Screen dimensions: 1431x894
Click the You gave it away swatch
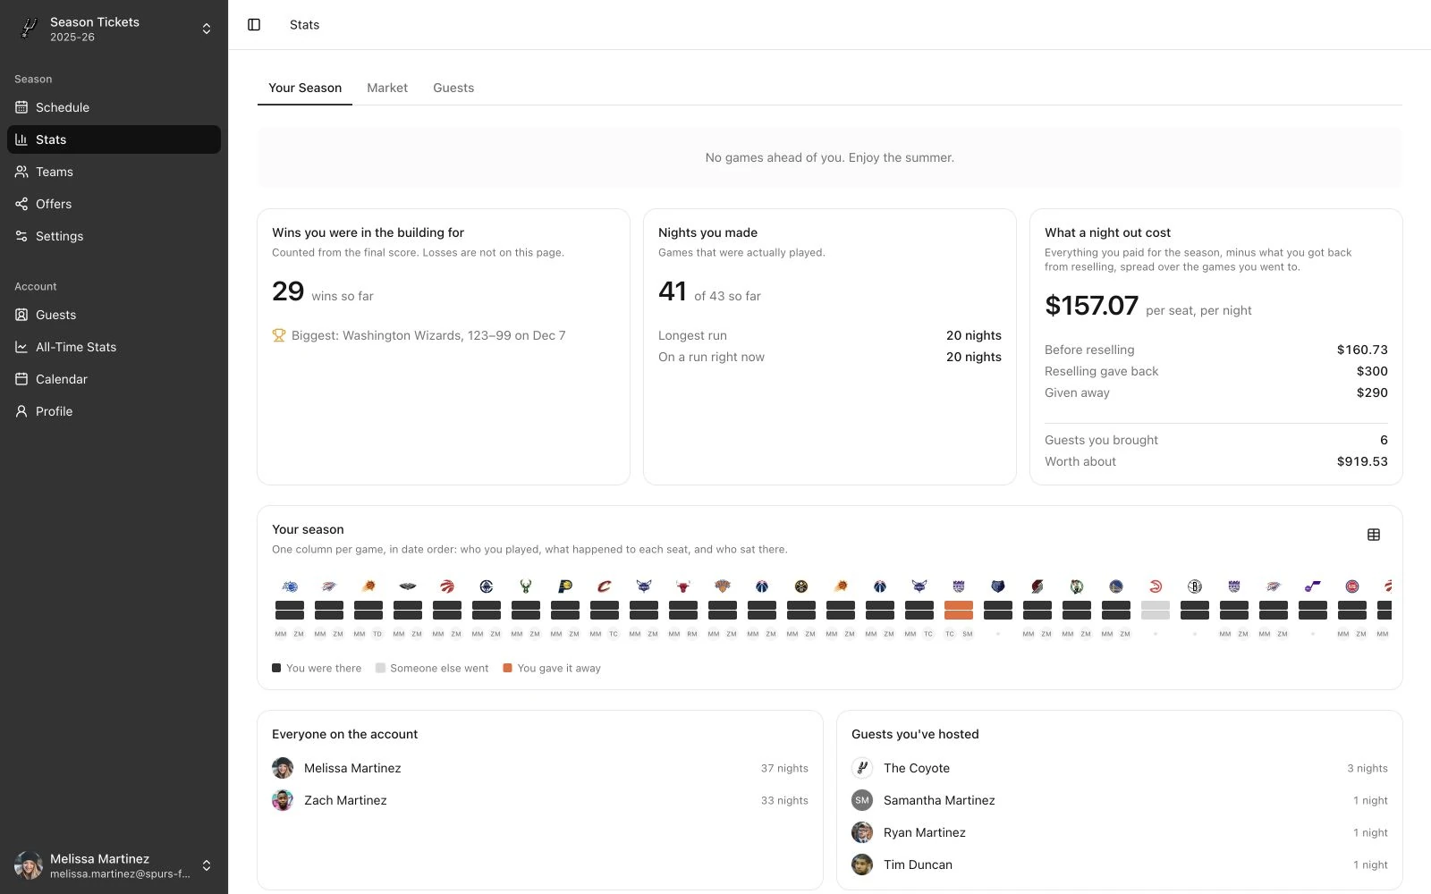[507, 668]
